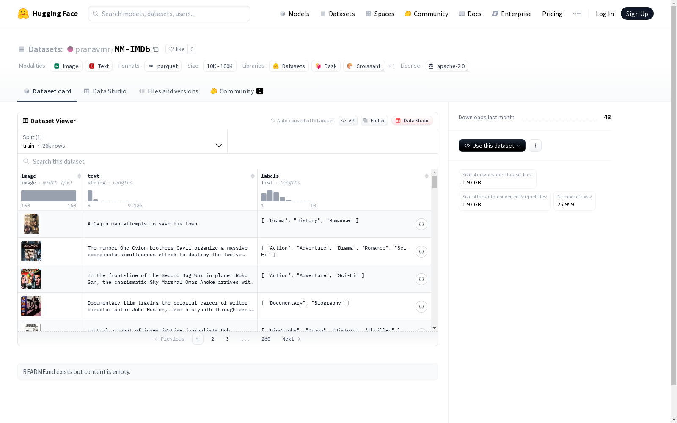This screenshot has height=423, width=677.
Task: Go to Pricing
Action: click(x=552, y=14)
